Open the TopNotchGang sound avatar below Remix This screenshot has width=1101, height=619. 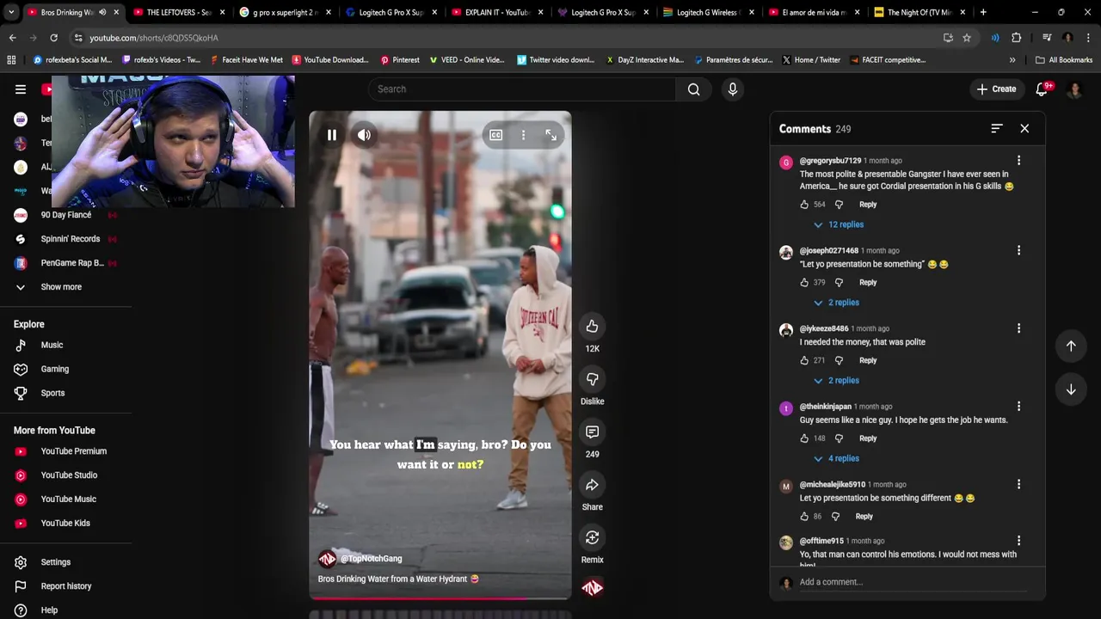tap(592, 588)
